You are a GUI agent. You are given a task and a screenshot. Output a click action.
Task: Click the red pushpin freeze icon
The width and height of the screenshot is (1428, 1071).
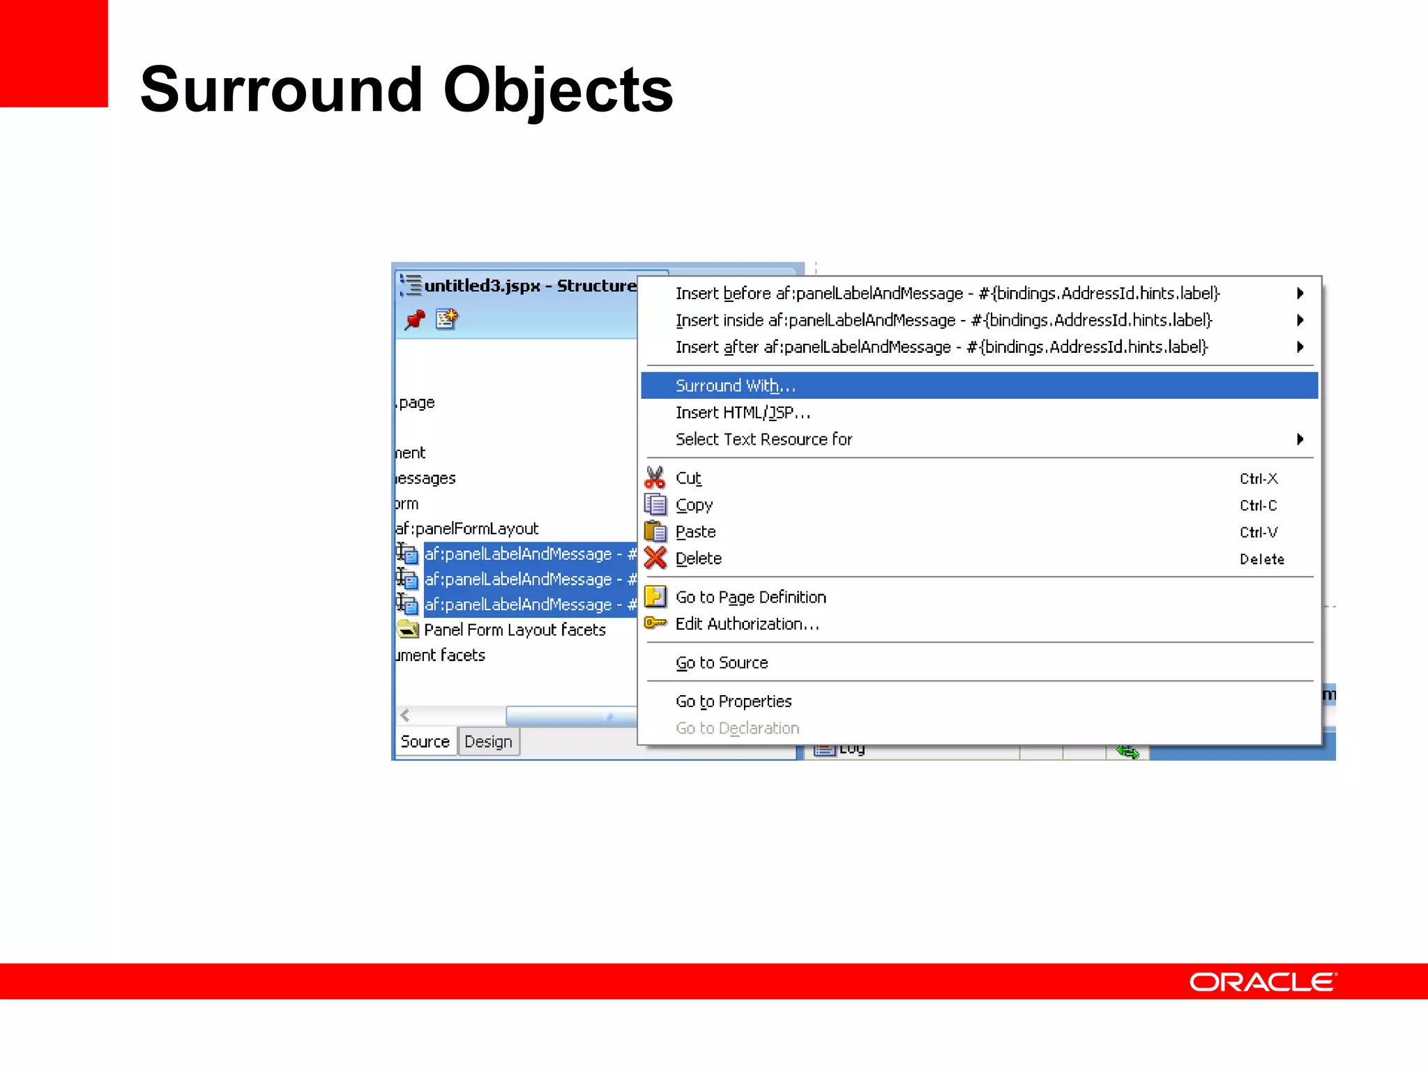[415, 319]
